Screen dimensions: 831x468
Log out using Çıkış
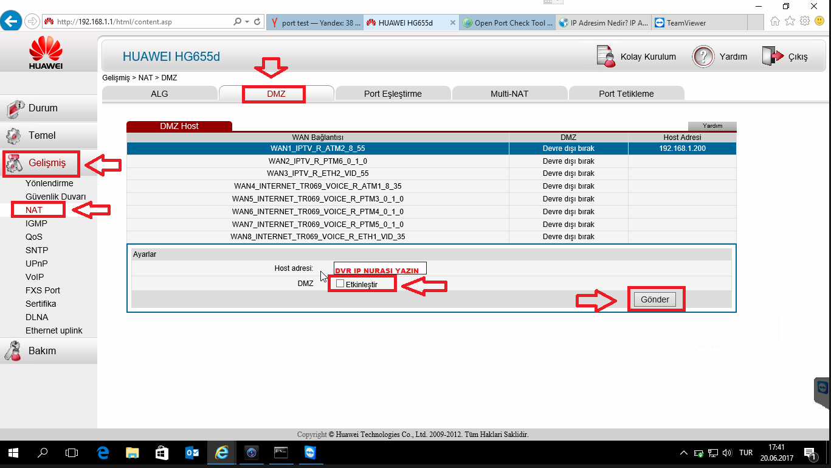785,57
